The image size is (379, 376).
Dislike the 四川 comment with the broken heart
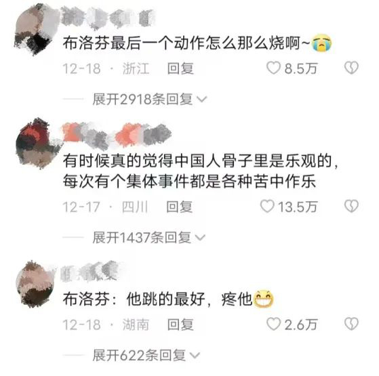pyautogui.click(x=351, y=206)
